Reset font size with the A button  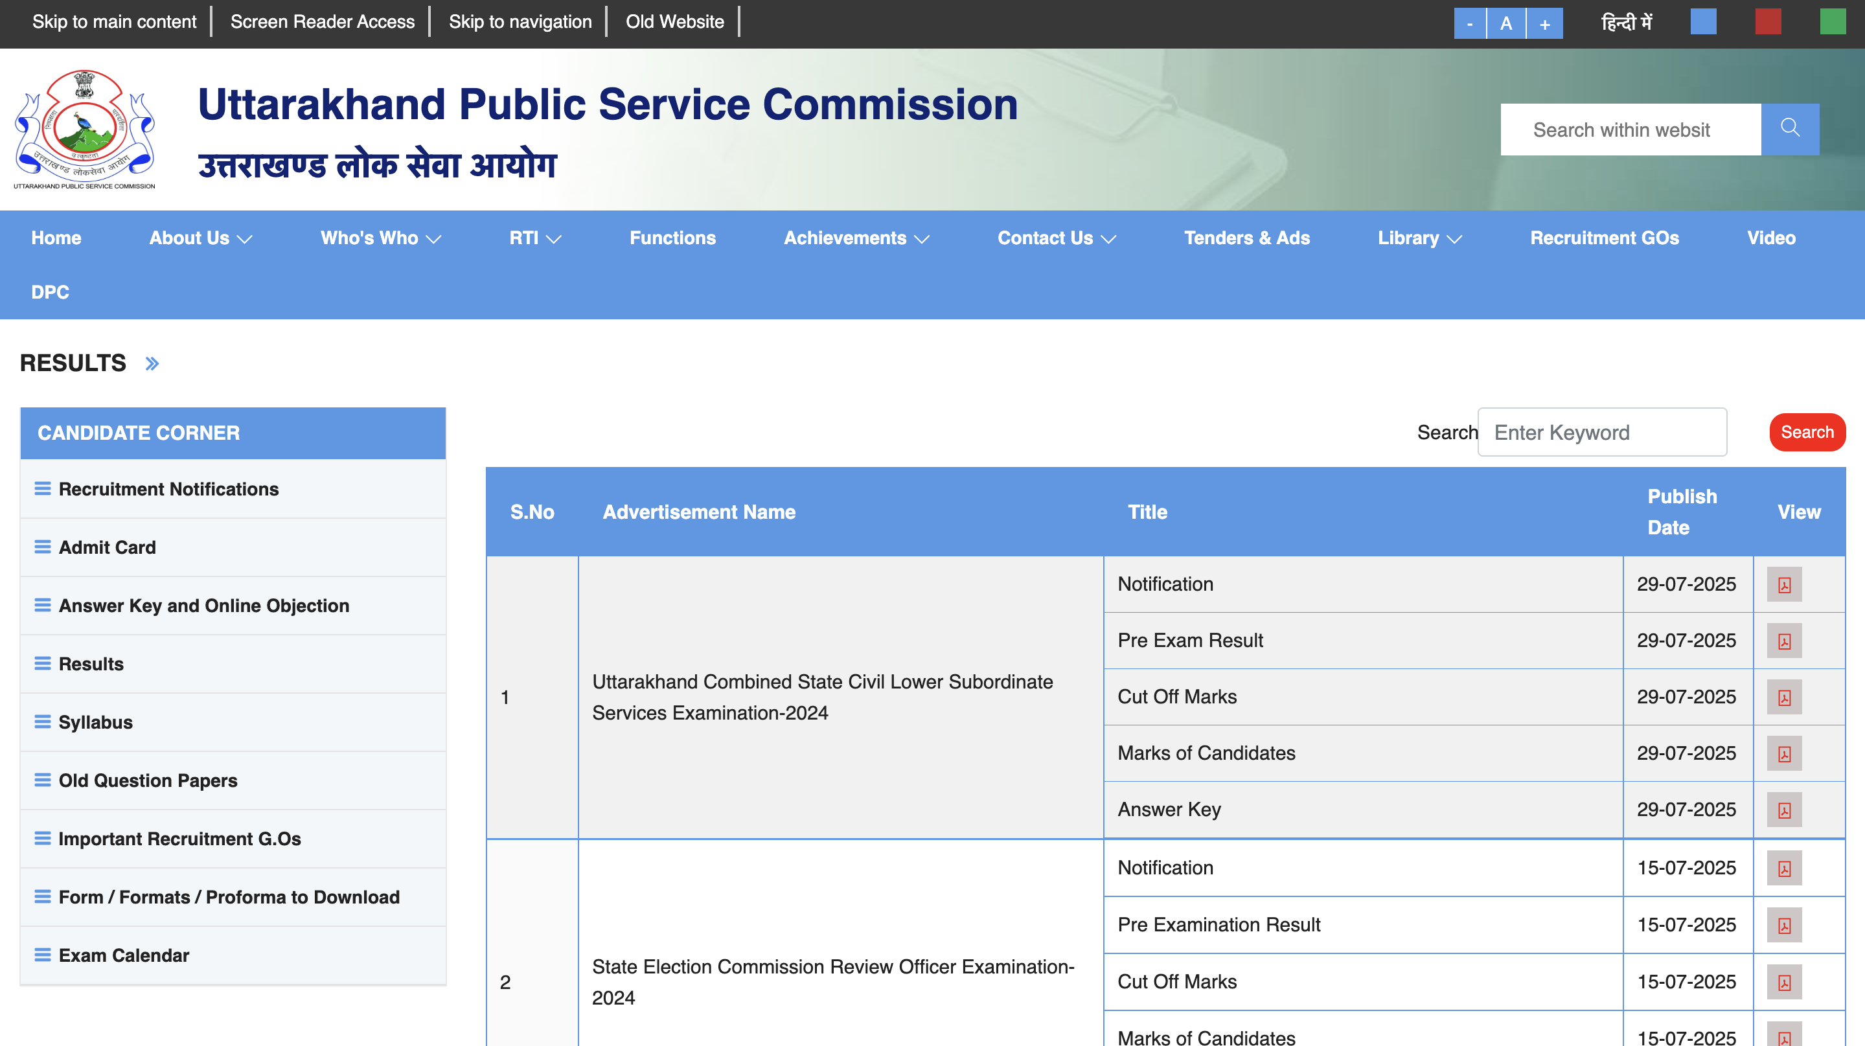(1506, 23)
